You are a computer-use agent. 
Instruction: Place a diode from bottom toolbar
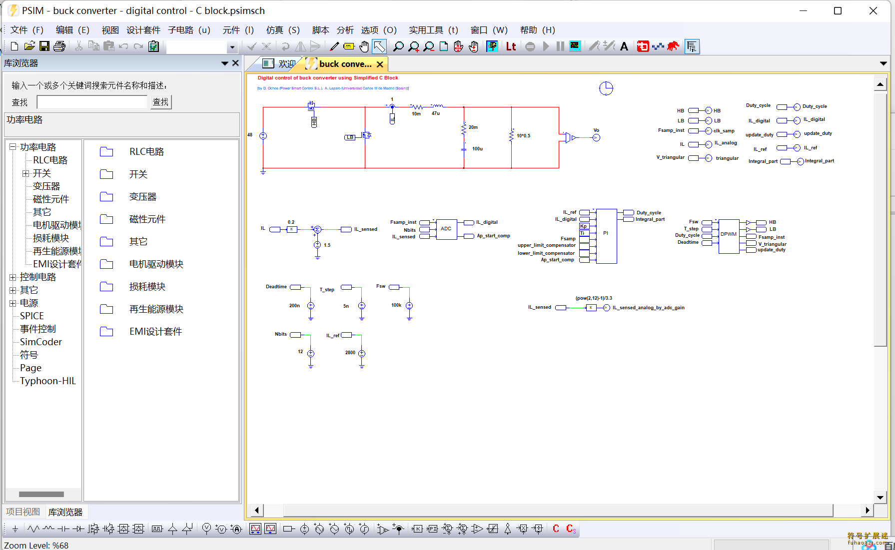(x=78, y=529)
